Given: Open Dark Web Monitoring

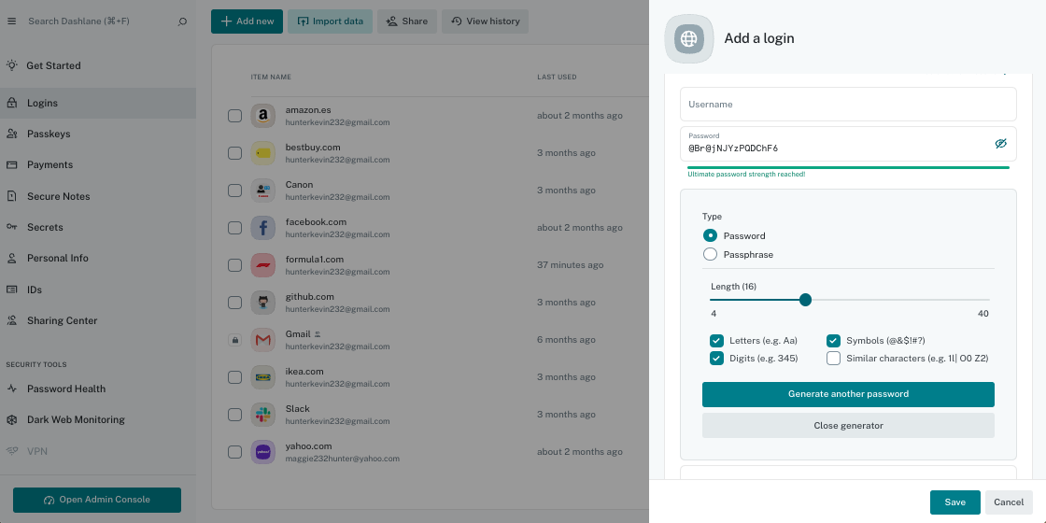Looking at the screenshot, I should (x=98, y=419).
